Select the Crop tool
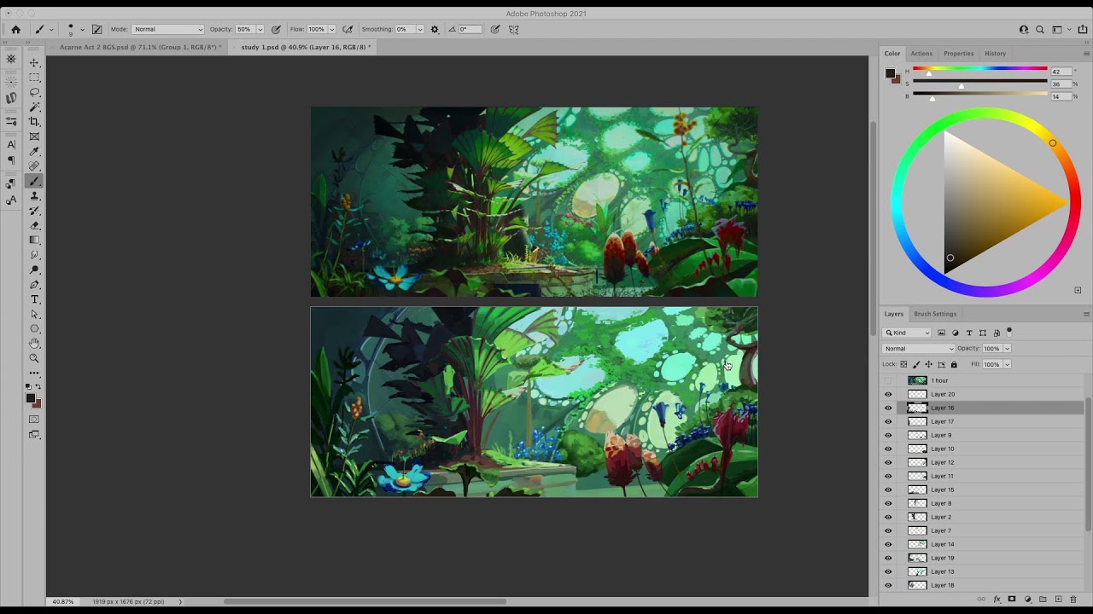The image size is (1093, 614). pyautogui.click(x=34, y=122)
